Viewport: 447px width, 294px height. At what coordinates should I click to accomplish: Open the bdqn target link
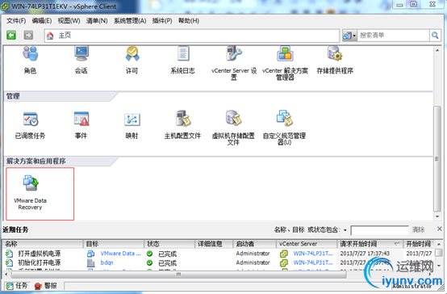107,262
